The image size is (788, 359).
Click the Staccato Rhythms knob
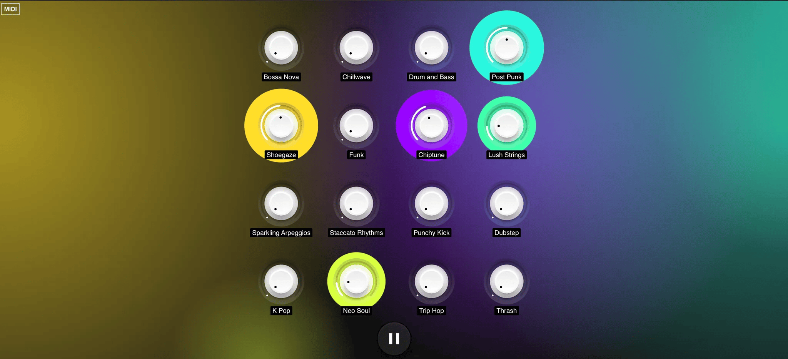click(x=356, y=204)
